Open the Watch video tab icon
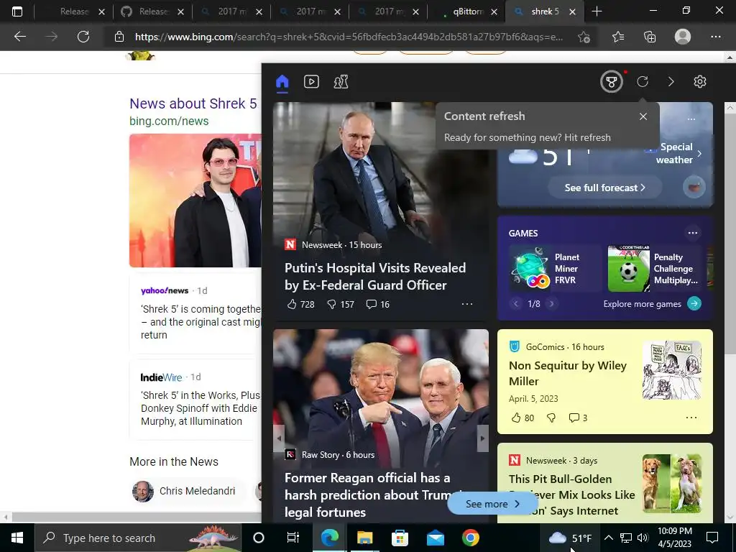The image size is (736, 552). (x=311, y=82)
